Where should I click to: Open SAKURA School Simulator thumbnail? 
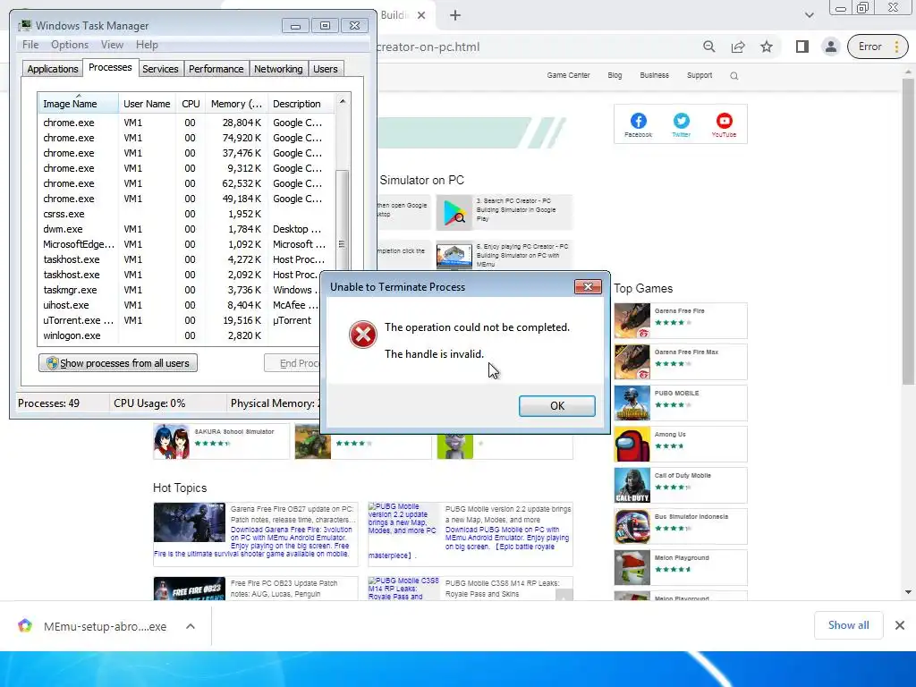click(x=171, y=442)
